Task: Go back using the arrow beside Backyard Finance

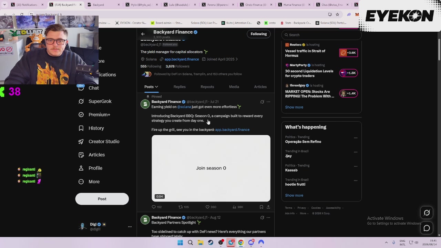Action: [143, 34]
